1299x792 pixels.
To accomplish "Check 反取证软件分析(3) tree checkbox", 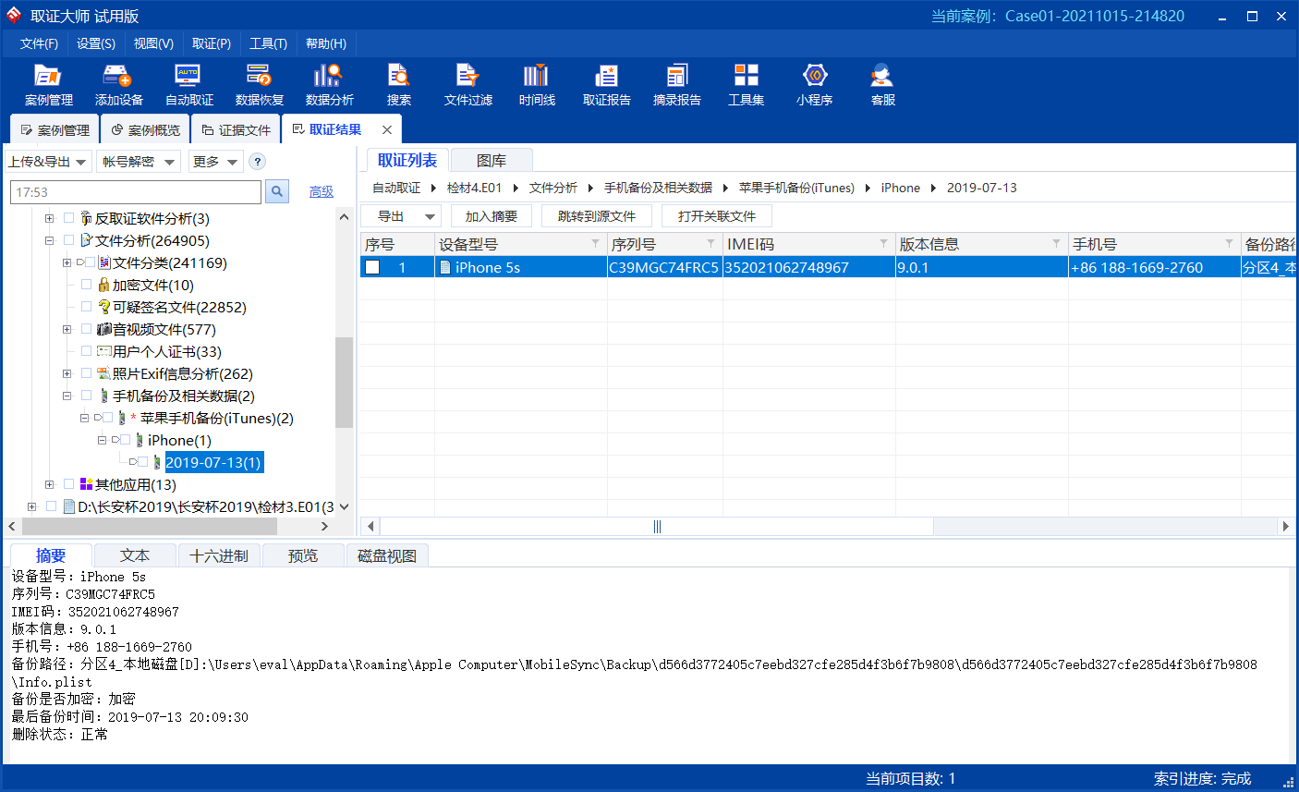I will [68, 219].
